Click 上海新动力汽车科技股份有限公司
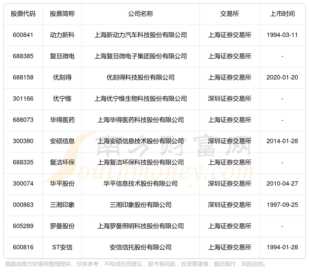This screenshot has height=274, width=309. click(x=140, y=35)
